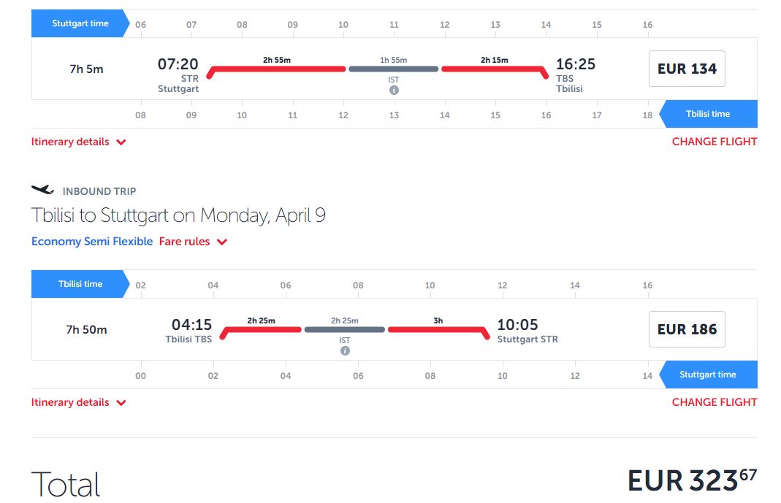Screen dimensions: 781x503
Task: Click the IST layover info icon on inbound flight
Action: [345, 351]
